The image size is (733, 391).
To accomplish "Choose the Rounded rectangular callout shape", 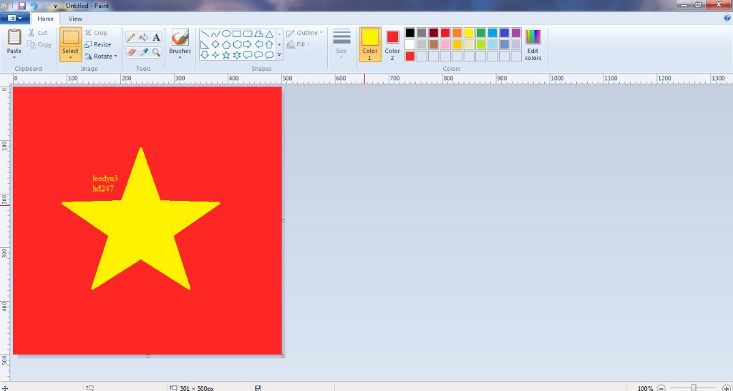I will pyautogui.click(x=248, y=55).
